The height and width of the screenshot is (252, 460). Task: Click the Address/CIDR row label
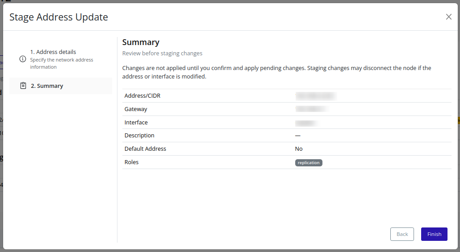coord(142,96)
